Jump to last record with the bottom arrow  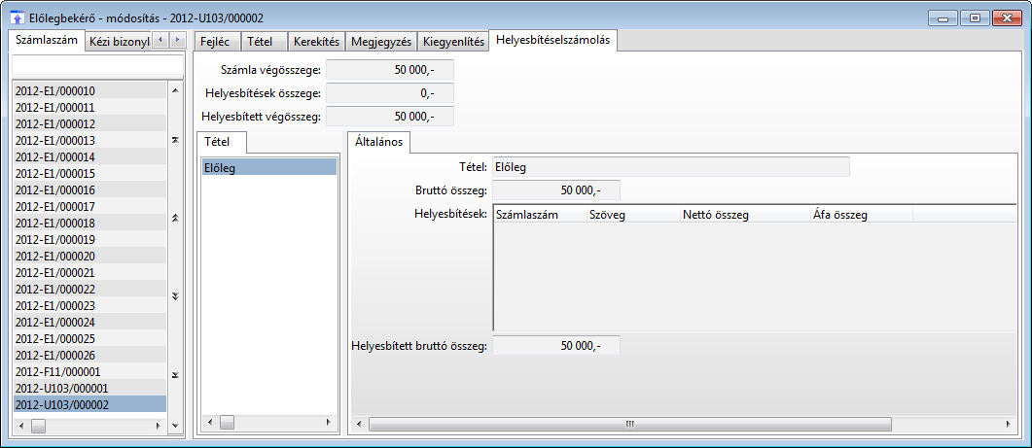point(175,374)
